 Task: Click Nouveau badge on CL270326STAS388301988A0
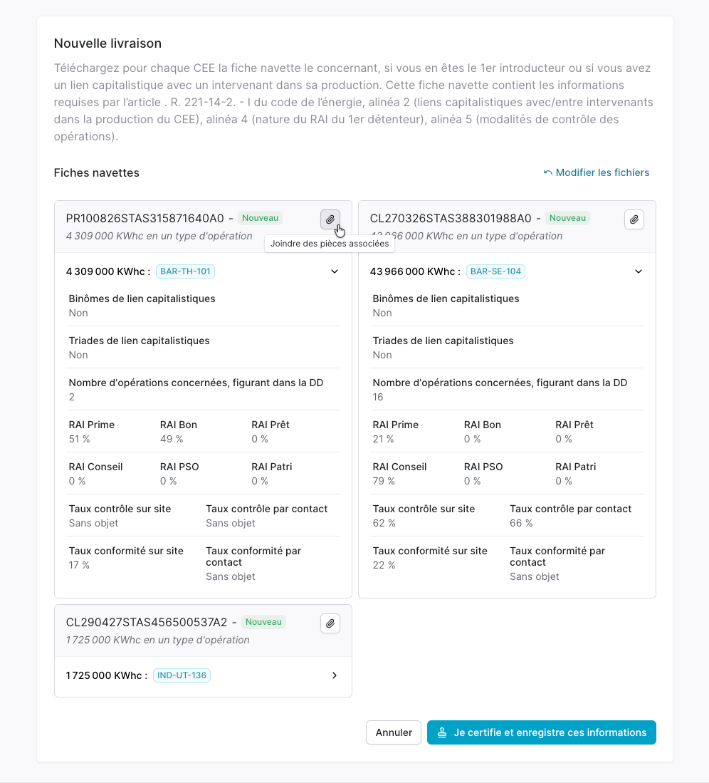[567, 218]
